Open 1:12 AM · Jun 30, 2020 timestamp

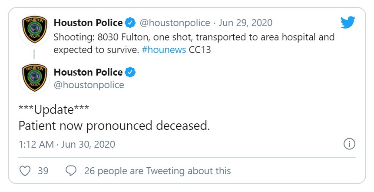click(x=67, y=144)
